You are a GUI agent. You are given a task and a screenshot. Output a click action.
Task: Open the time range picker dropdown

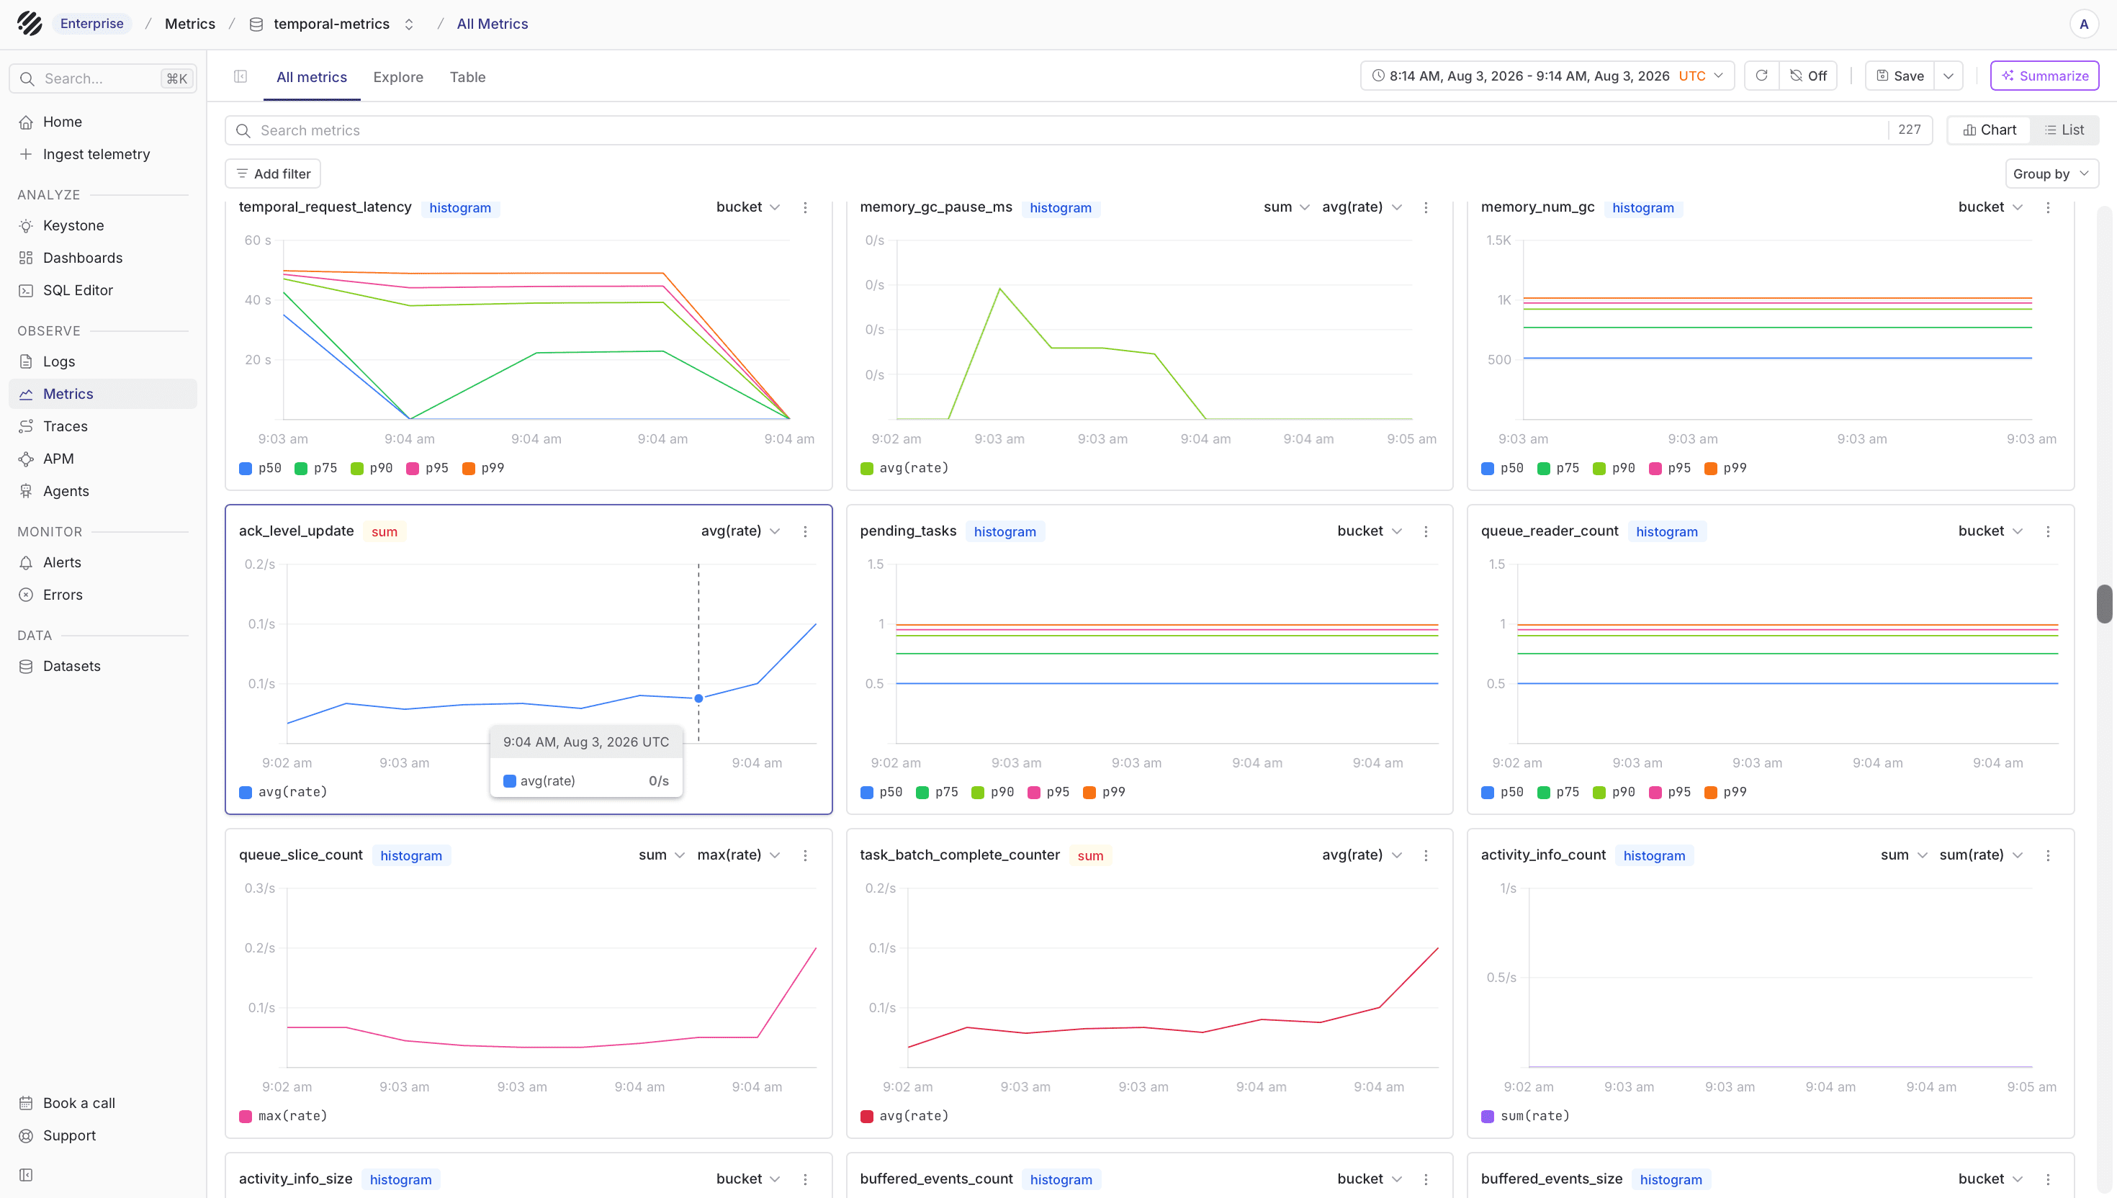pyautogui.click(x=1547, y=76)
